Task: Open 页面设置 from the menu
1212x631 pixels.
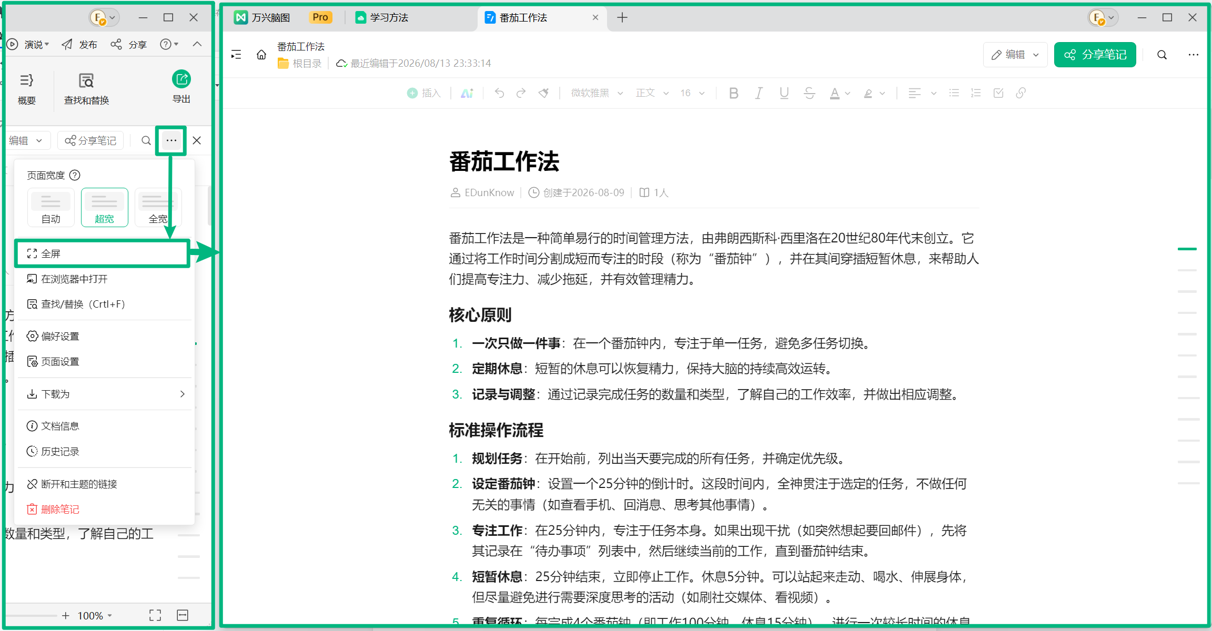Action: click(x=105, y=361)
